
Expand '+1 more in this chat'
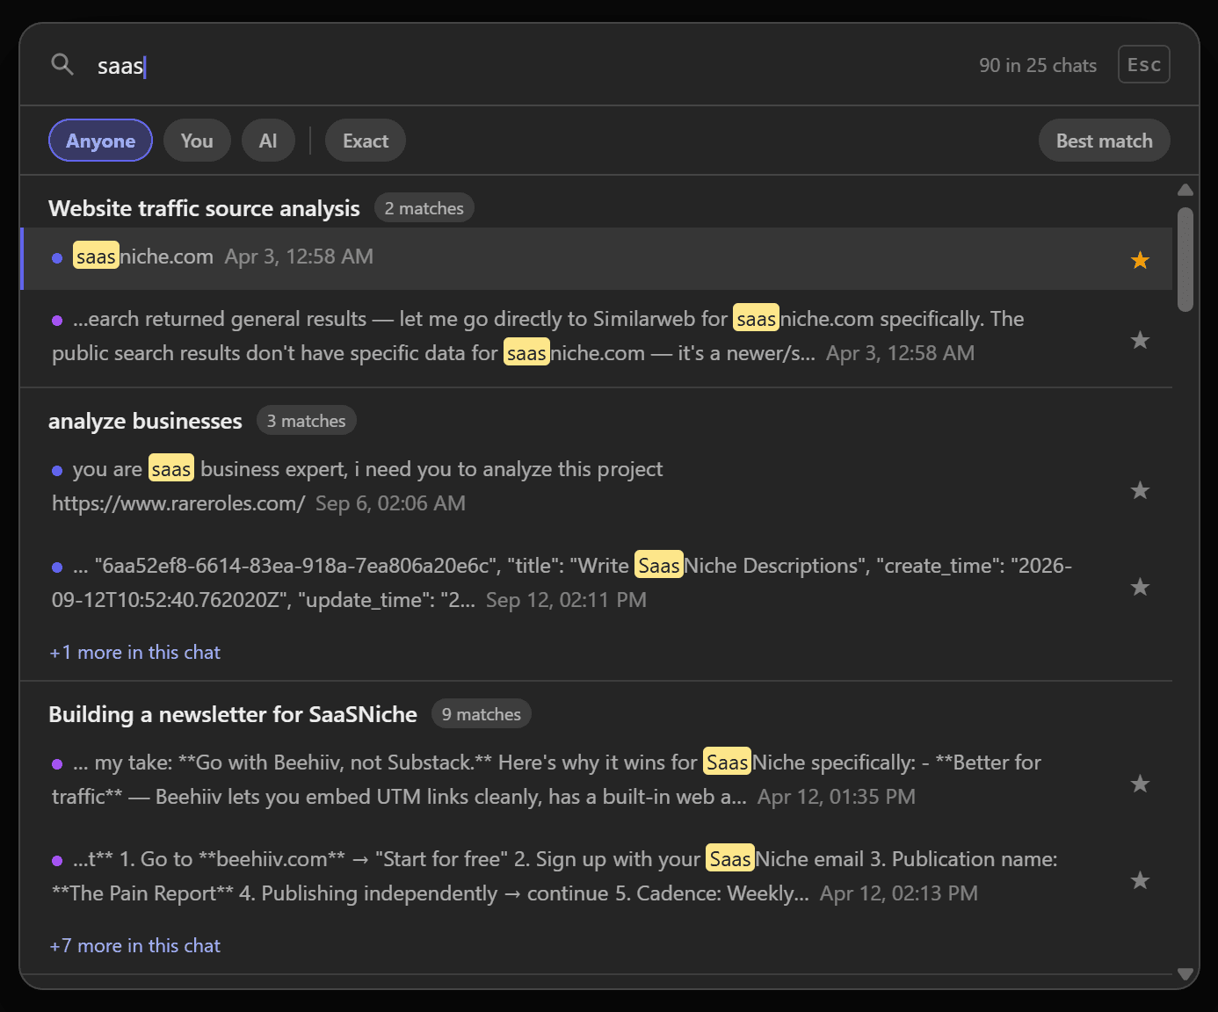134,652
